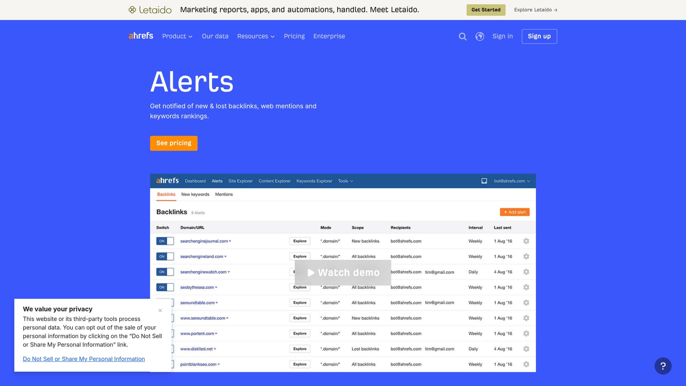The width and height of the screenshot is (686, 386).
Task: Click the gear icon in searchengineland.com row
Action: tap(526, 256)
